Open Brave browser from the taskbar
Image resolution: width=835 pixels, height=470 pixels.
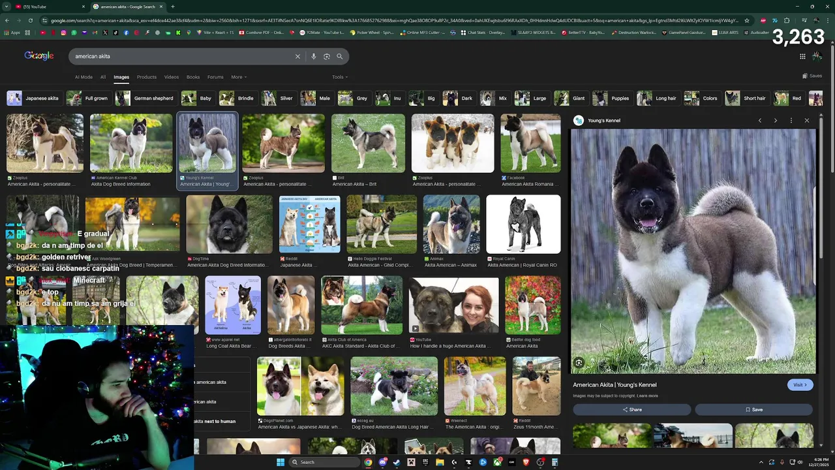(x=526, y=462)
